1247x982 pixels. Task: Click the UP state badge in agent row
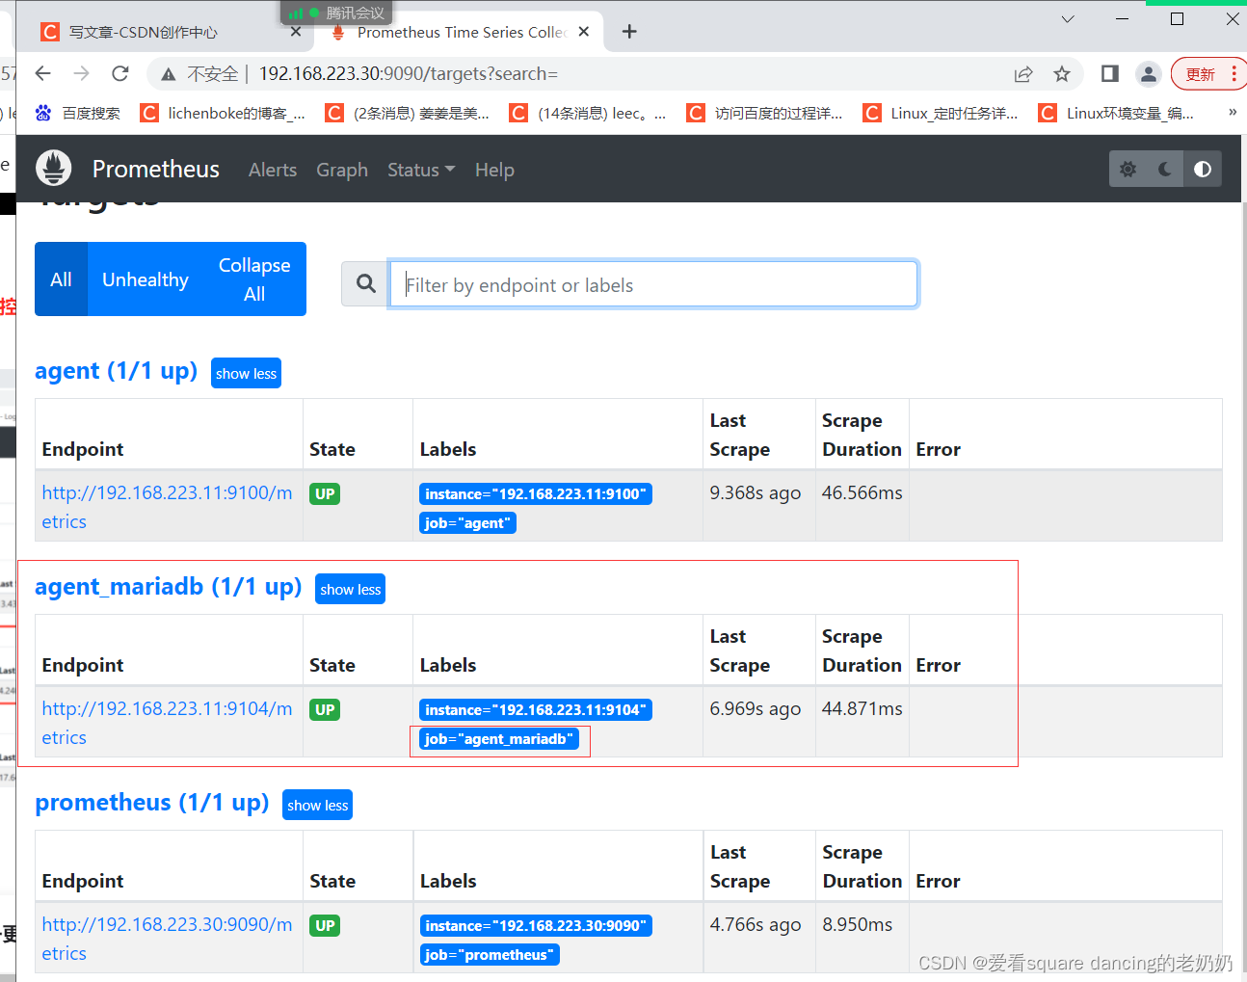click(x=325, y=494)
